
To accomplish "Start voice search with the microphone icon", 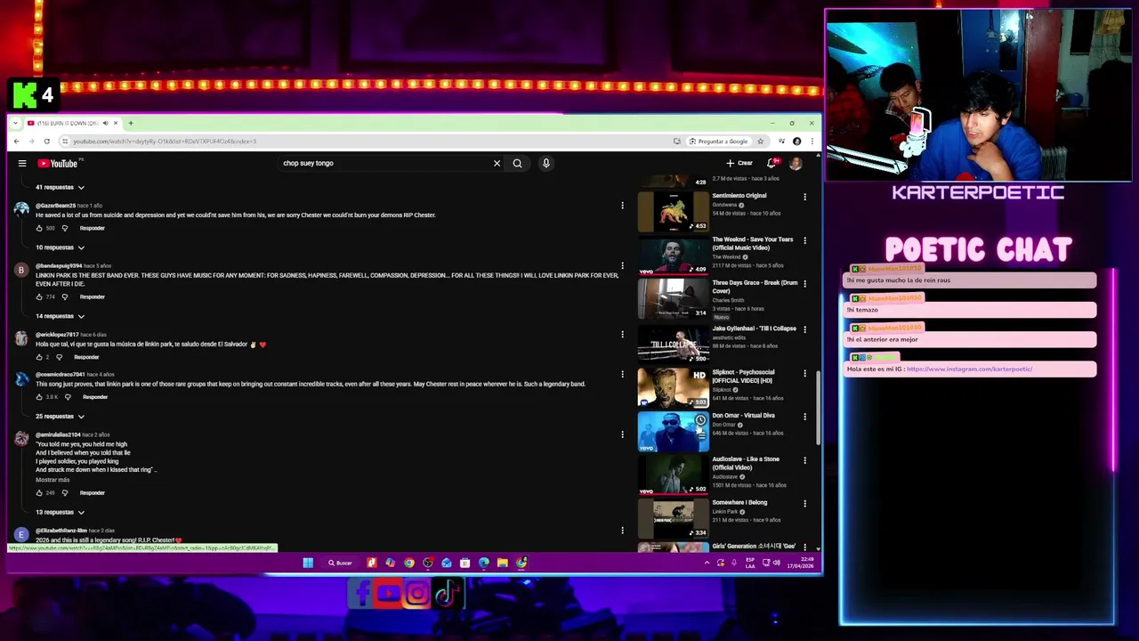I will pyautogui.click(x=546, y=164).
